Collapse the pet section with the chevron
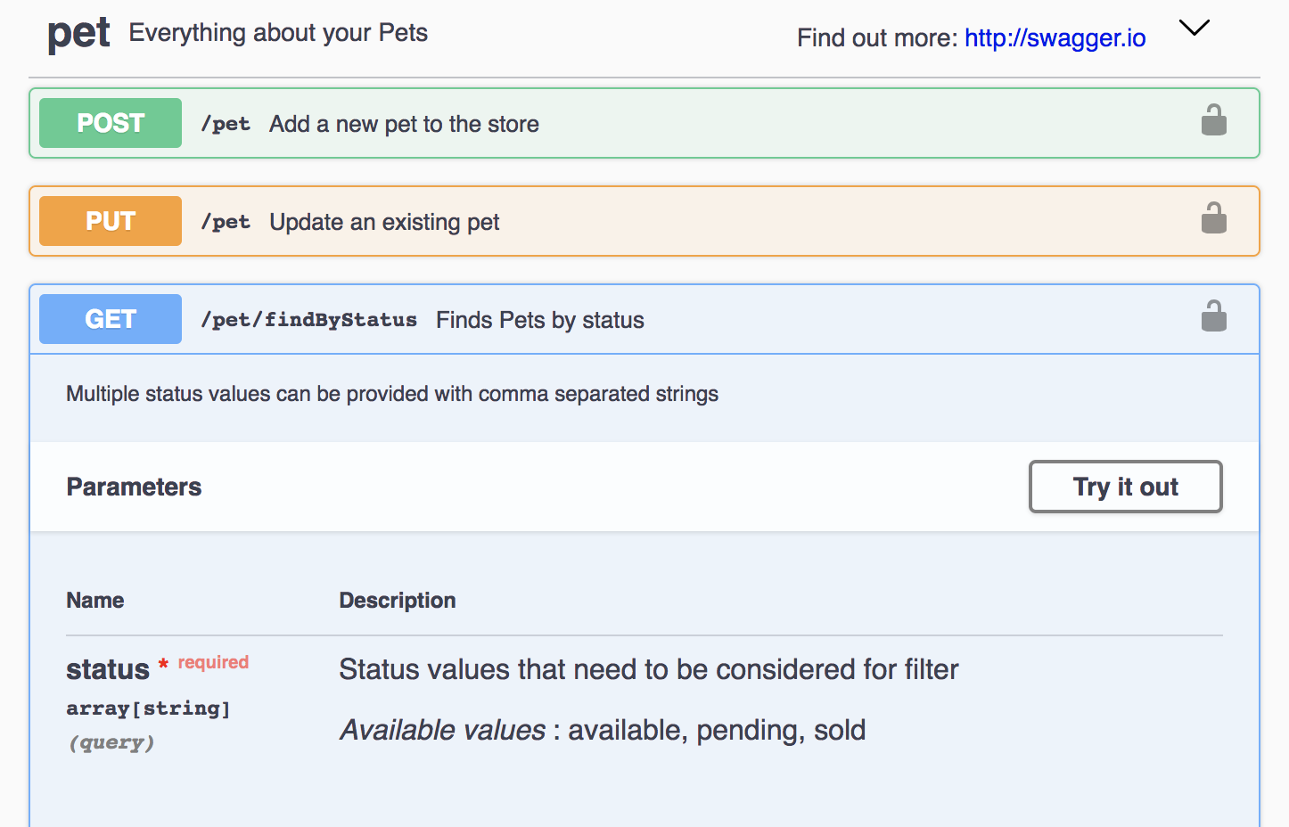The height and width of the screenshot is (827, 1289). click(x=1195, y=28)
